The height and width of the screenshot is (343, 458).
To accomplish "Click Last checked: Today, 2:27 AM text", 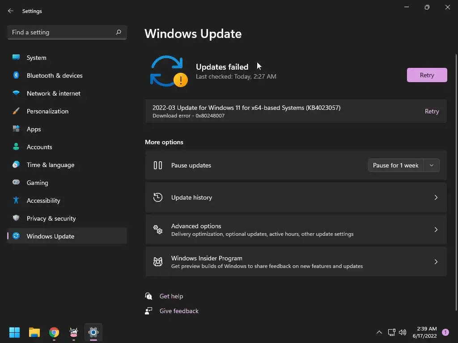I will (236, 76).
